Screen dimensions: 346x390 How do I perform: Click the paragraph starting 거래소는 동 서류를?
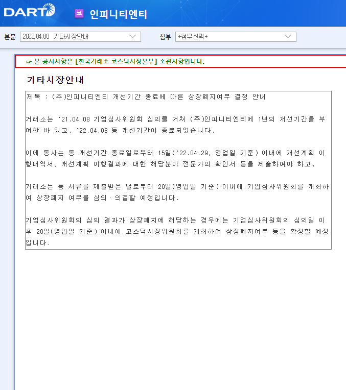pyautogui.click(x=177, y=192)
